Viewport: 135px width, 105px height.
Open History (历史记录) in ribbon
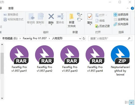pyautogui.click(x=102, y=26)
